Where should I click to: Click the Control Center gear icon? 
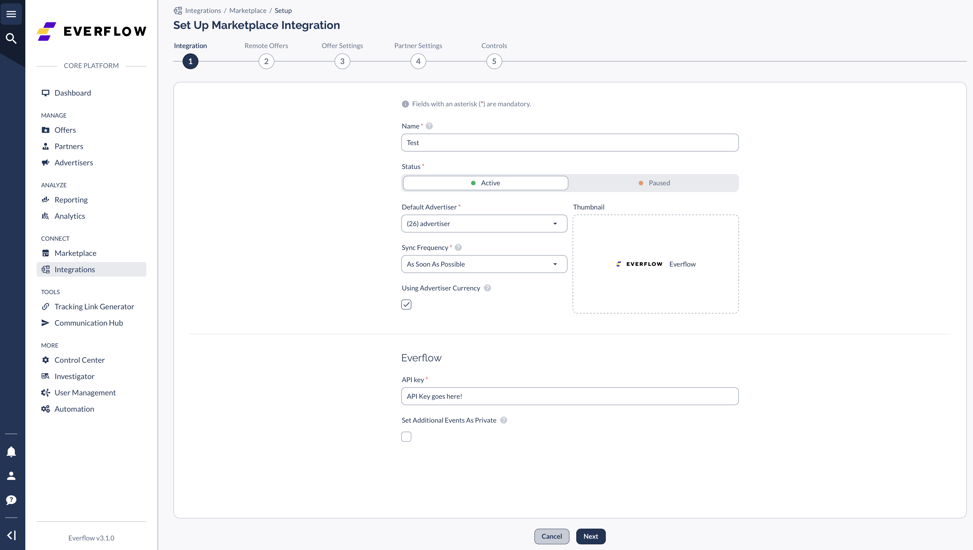click(45, 360)
